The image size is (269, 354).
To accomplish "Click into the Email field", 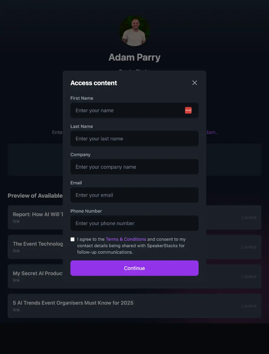I will 134,195.
